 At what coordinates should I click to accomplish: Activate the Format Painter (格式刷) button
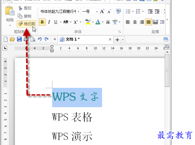click(26, 24)
